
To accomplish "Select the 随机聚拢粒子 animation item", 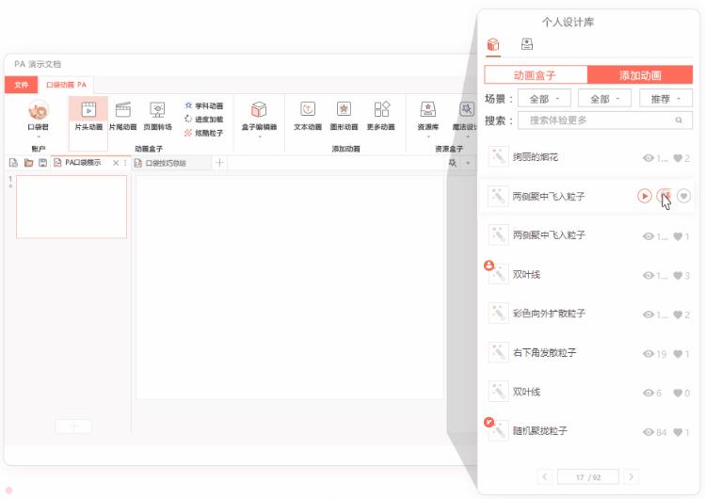I will click(x=588, y=431).
